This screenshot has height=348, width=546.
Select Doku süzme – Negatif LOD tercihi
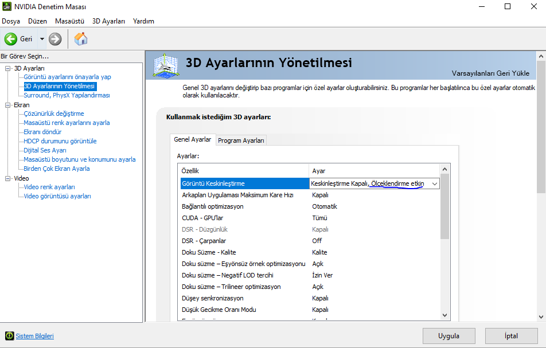[310, 276]
